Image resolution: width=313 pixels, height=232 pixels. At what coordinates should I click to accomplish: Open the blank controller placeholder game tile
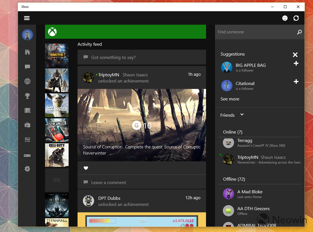click(x=57, y=180)
